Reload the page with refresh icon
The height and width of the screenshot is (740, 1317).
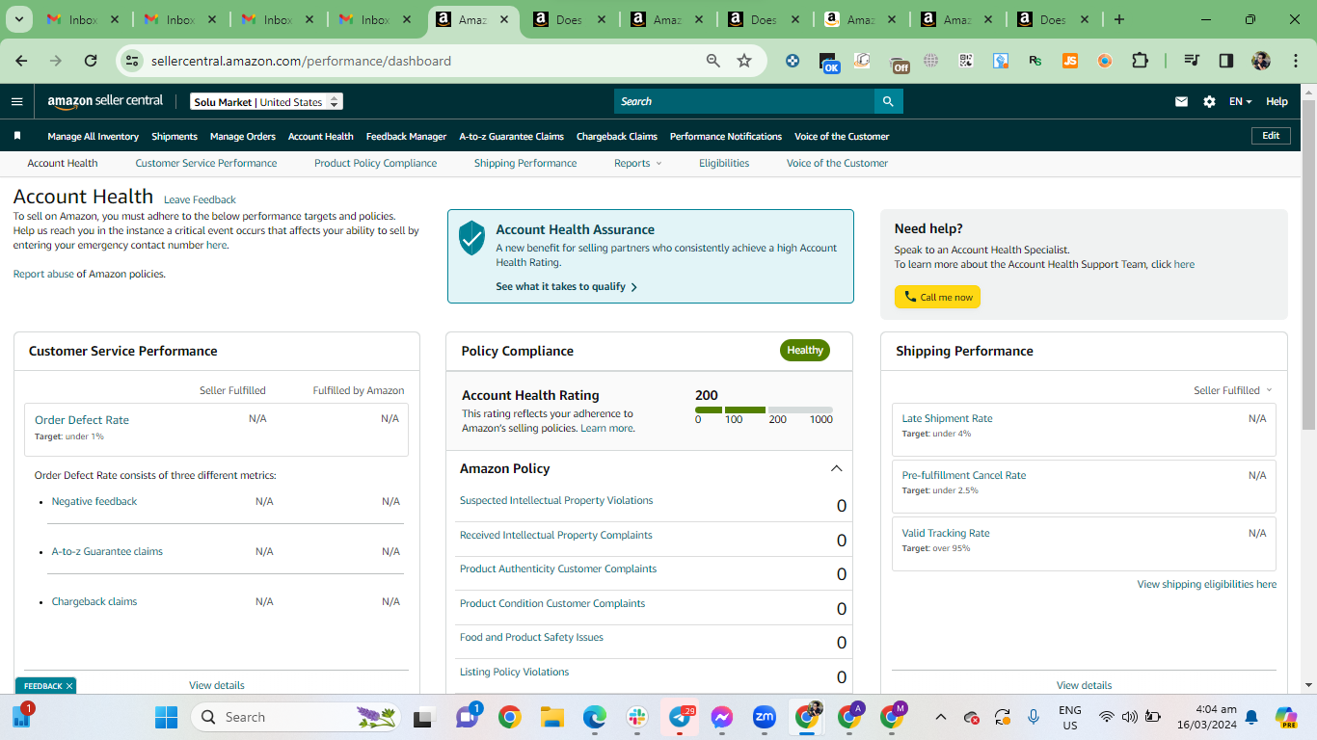pos(91,61)
